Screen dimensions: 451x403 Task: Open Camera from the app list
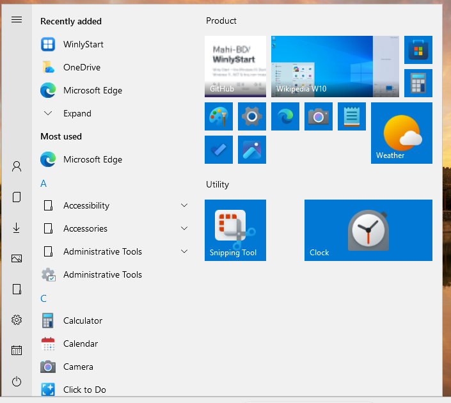(x=115, y=367)
